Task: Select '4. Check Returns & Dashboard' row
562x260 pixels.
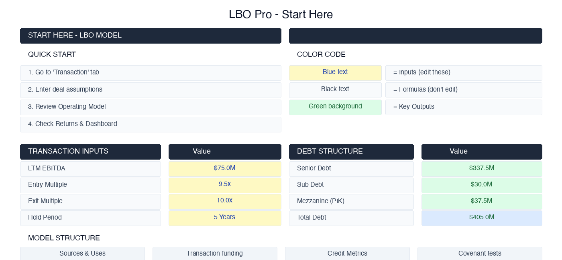Action: click(x=151, y=124)
